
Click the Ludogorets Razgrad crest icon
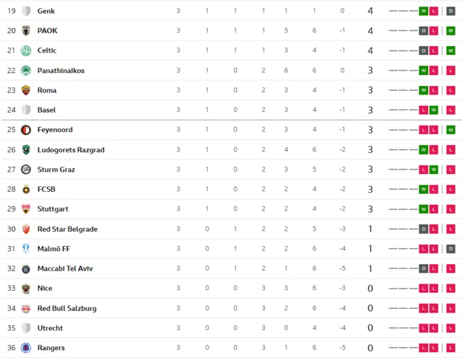click(x=26, y=150)
